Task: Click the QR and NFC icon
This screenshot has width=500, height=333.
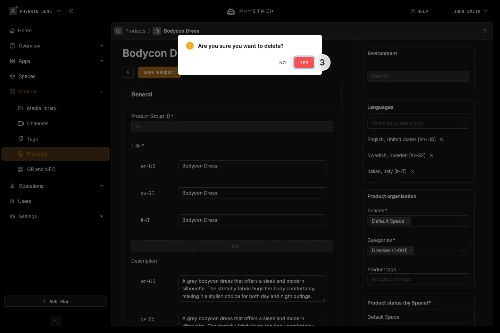Action: (x=21, y=169)
